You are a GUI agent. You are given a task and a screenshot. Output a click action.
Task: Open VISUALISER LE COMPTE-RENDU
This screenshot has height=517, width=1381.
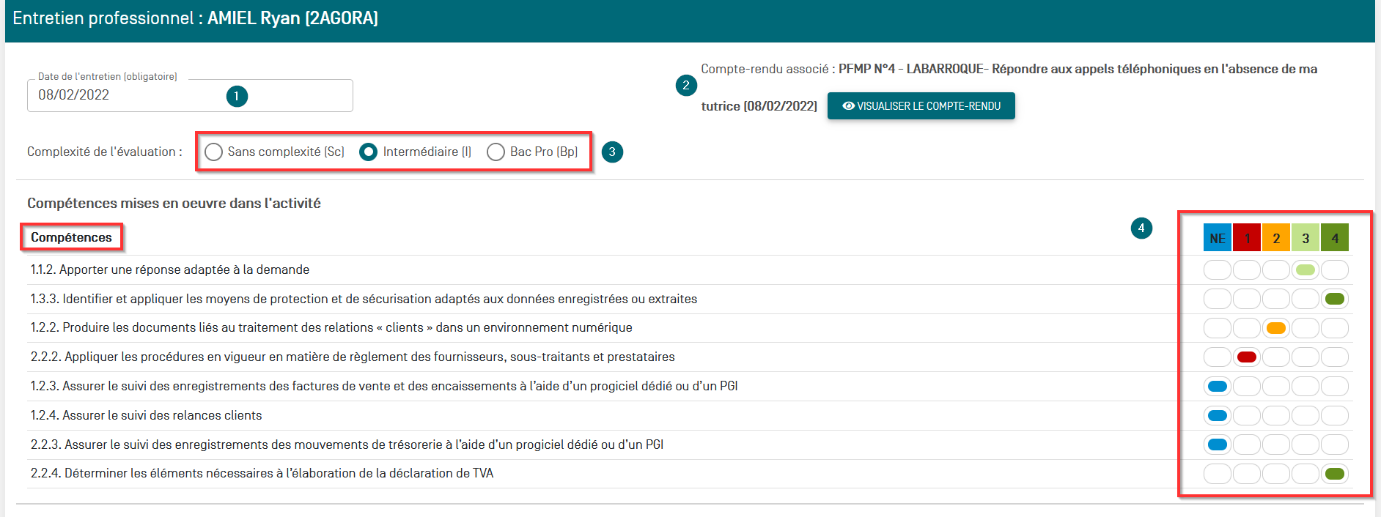tap(921, 106)
